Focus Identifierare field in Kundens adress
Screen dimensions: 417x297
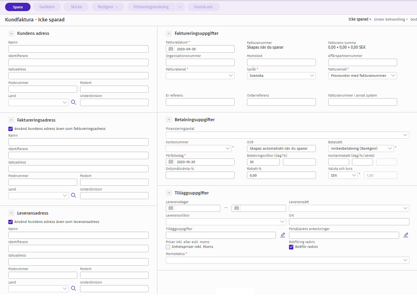point(78,62)
